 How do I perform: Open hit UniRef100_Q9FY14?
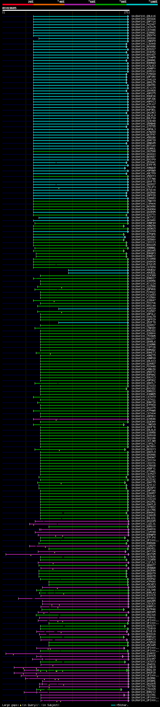tap(143, 22)
